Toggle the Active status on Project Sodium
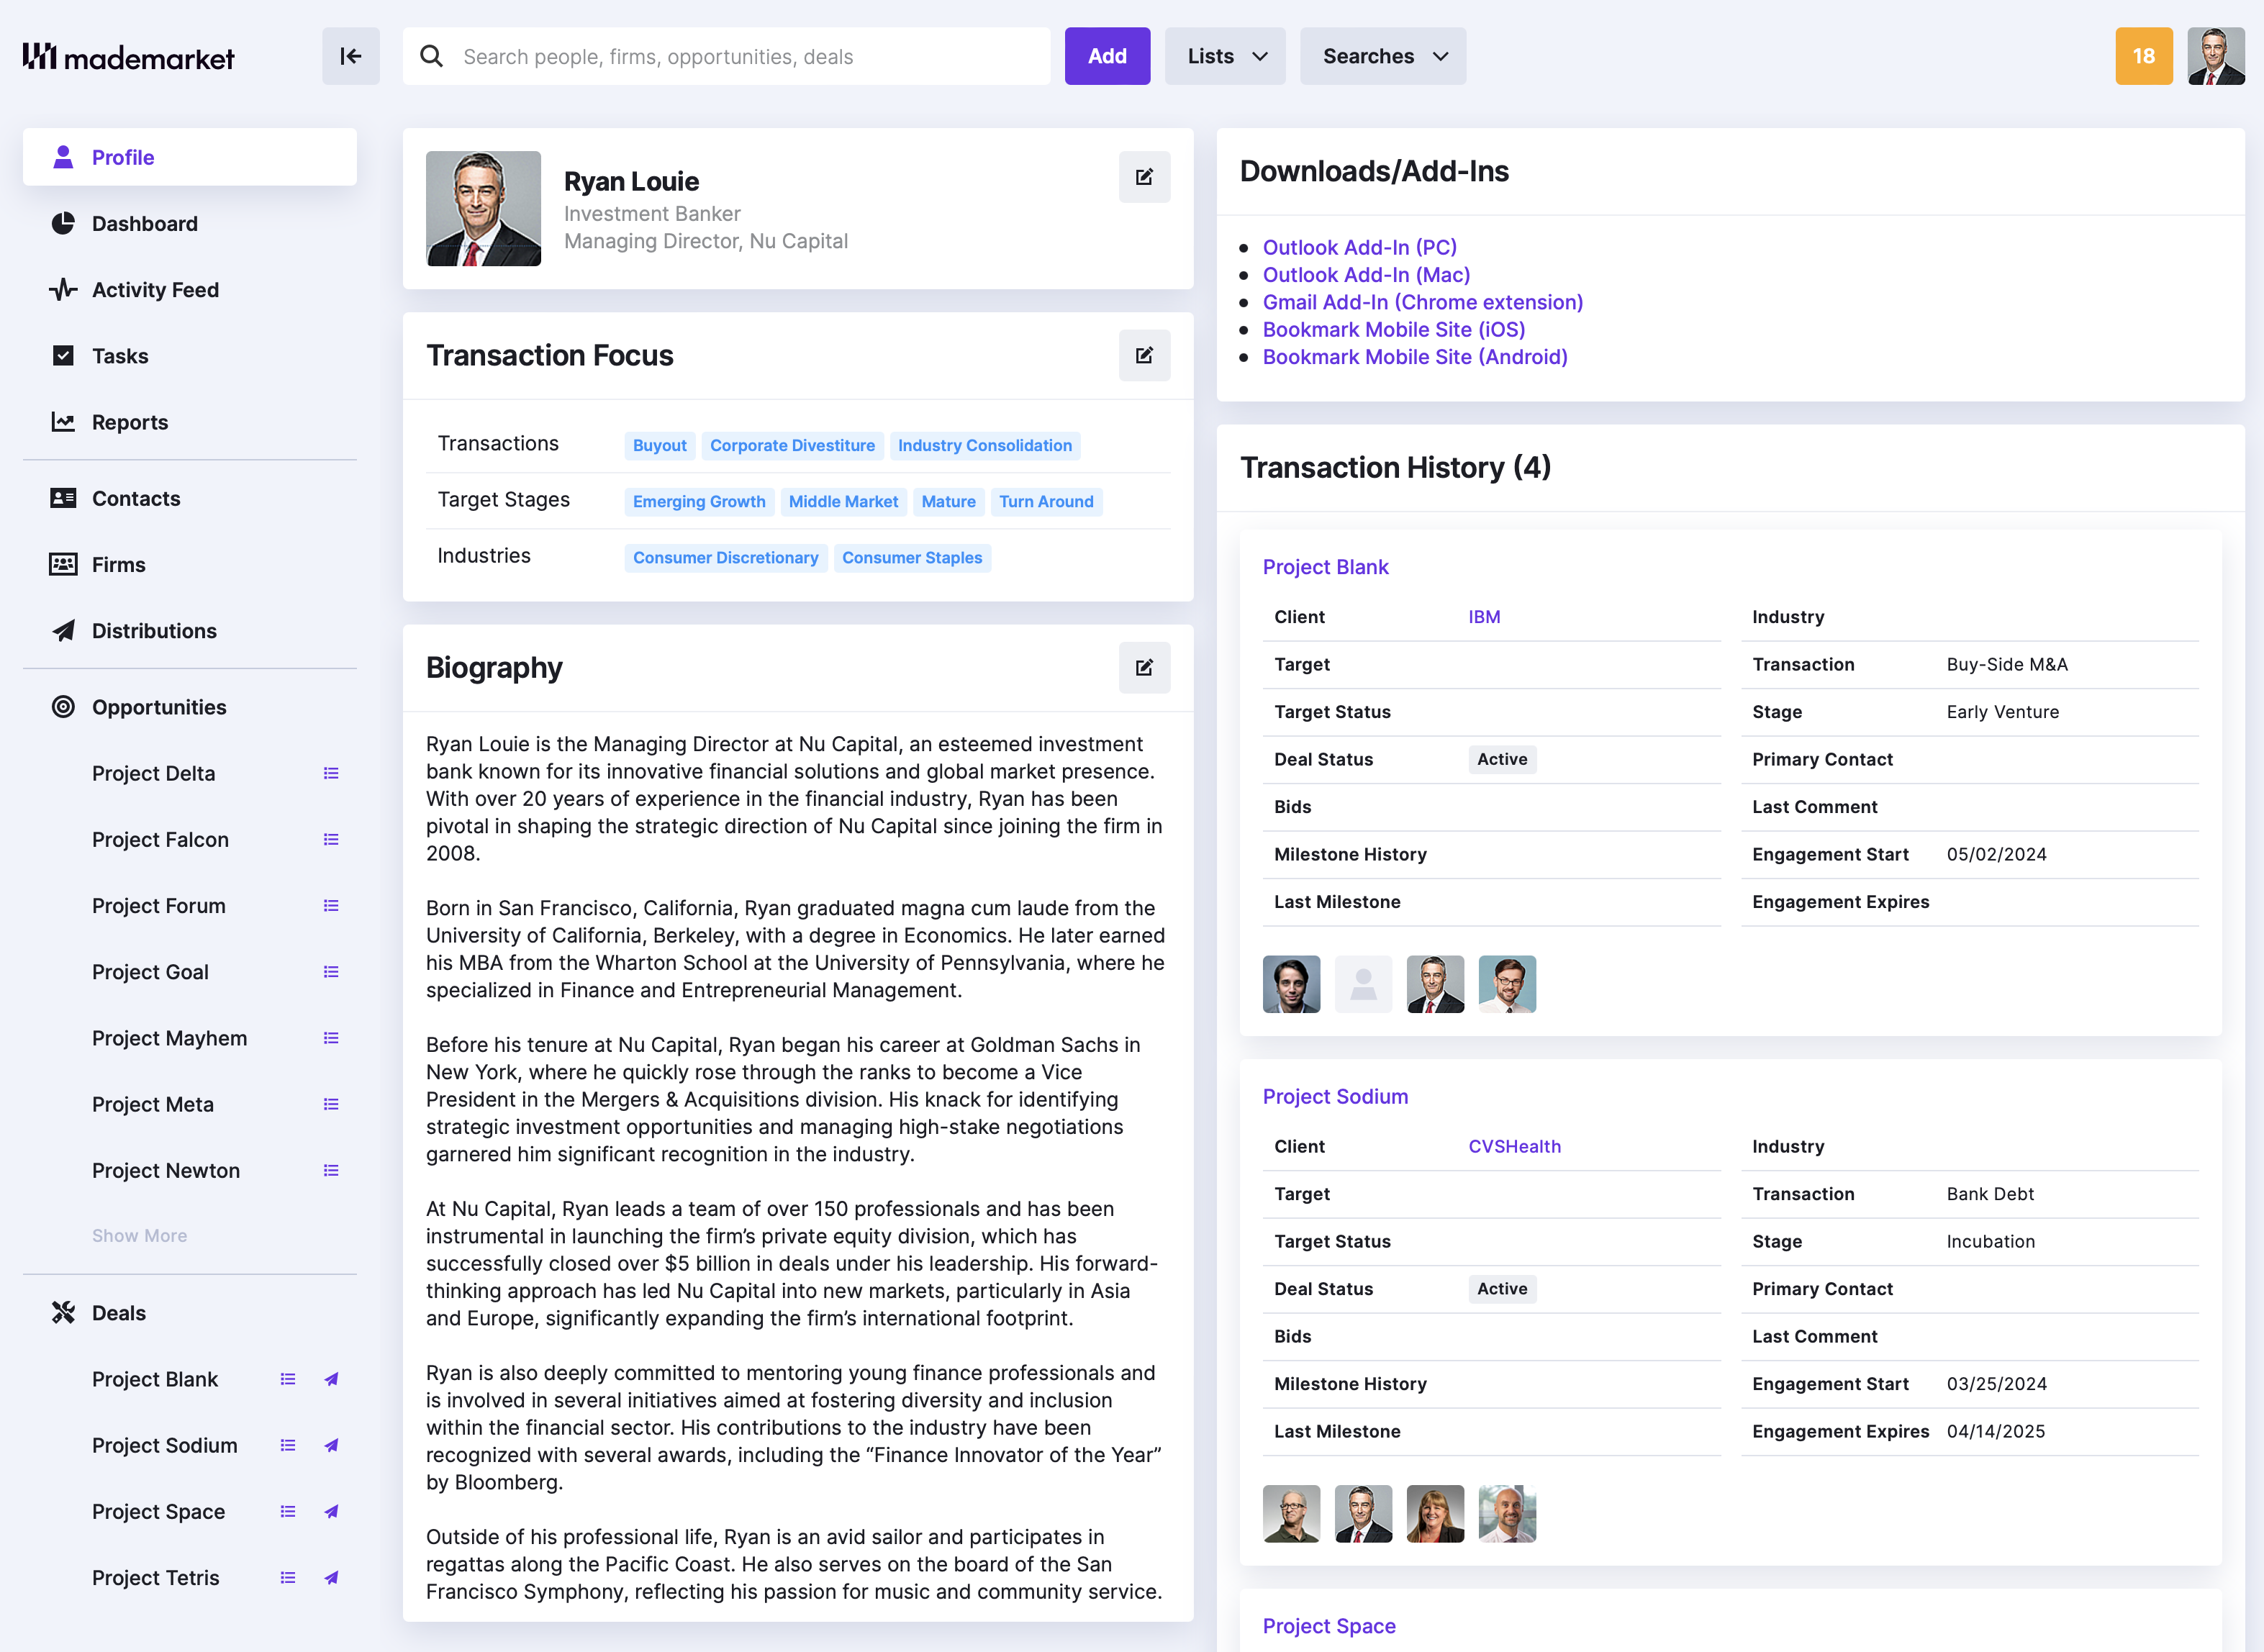Image resolution: width=2264 pixels, height=1652 pixels. [x=1502, y=1288]
